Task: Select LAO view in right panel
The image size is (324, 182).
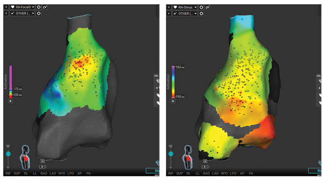Action: coord(215,173)
